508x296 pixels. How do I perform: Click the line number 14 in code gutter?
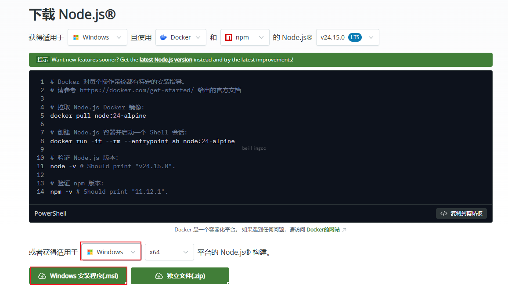coord(40,191)
